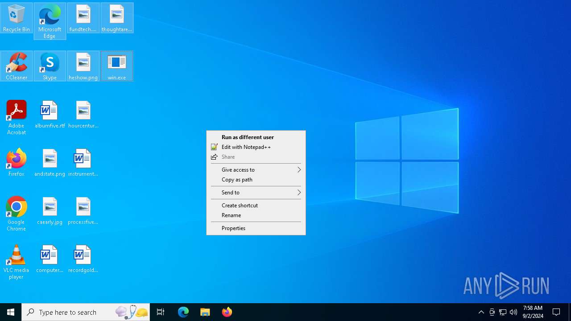Select the Adobe Acrobat desktop shortcut
This screenshot has width=571, height=321.
tap(17, 118)
